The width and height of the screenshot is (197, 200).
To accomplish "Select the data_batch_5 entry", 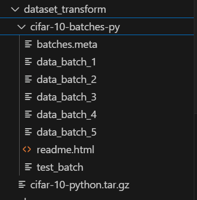I will [x=66, y=132].
